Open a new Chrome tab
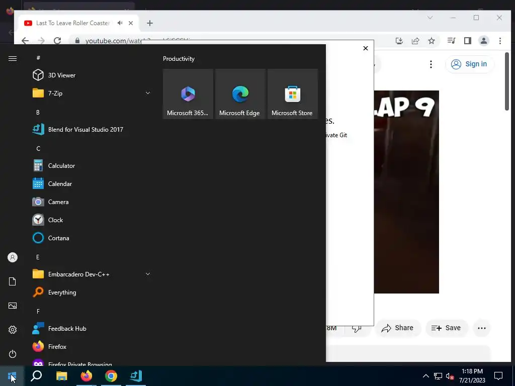 150,23
